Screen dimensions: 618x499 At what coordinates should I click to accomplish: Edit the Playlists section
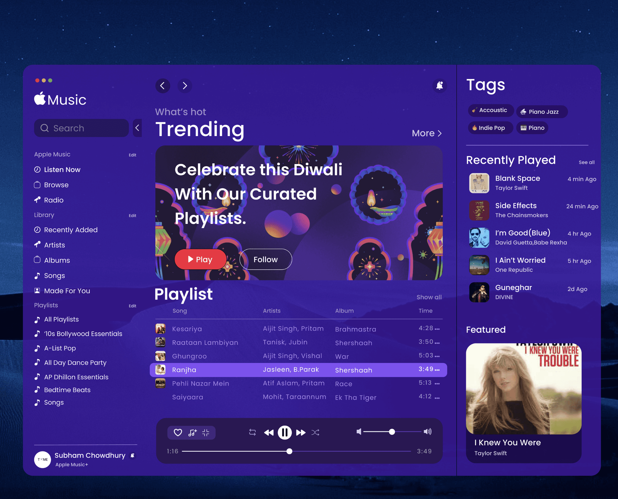pyautogui.click(x=132, y=306)
